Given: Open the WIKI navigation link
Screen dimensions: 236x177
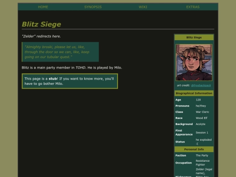Looking at the screenshot, I should point(143,7).
